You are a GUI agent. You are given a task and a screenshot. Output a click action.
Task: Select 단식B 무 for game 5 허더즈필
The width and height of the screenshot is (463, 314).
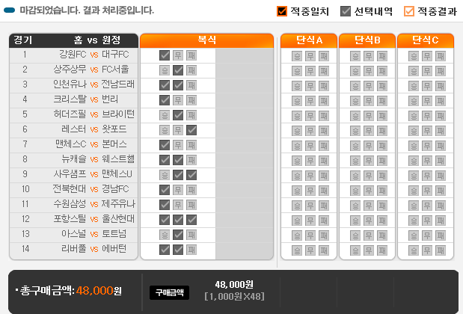coord(368,114)
